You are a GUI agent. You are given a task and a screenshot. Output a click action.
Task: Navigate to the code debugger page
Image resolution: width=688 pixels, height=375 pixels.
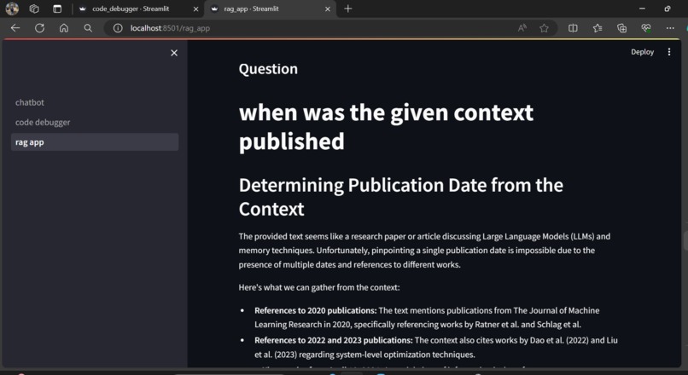(95, 122)
